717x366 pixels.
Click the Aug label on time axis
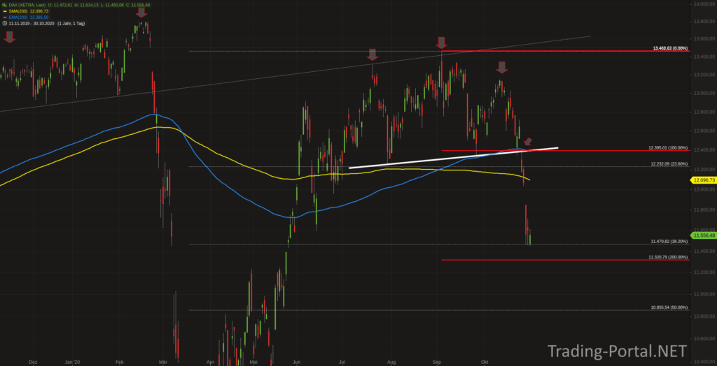(391, 362)
